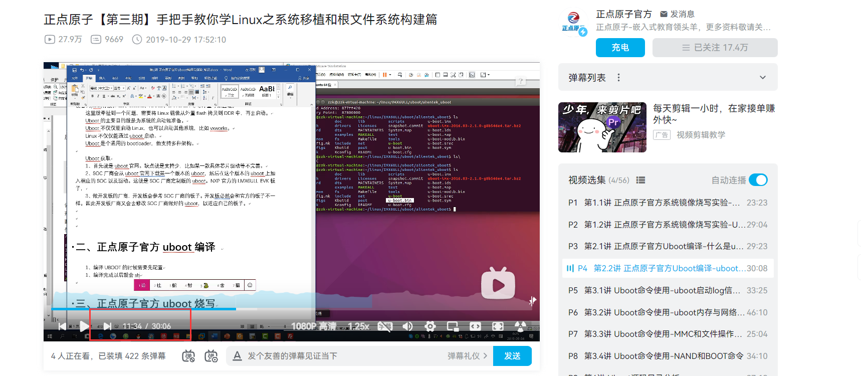Click the blue 充电 button
The width and height of the screenshot is (861, 376).
click(620, 48)
